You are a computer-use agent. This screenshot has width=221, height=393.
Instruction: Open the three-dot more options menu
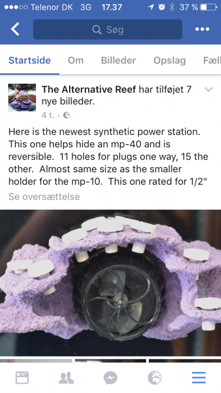point(202,29)
